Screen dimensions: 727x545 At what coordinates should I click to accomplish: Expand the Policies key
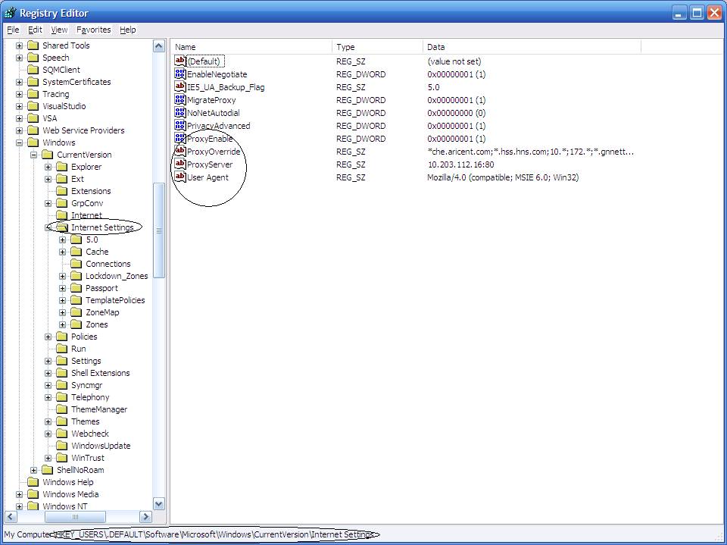tap(48, 337)
